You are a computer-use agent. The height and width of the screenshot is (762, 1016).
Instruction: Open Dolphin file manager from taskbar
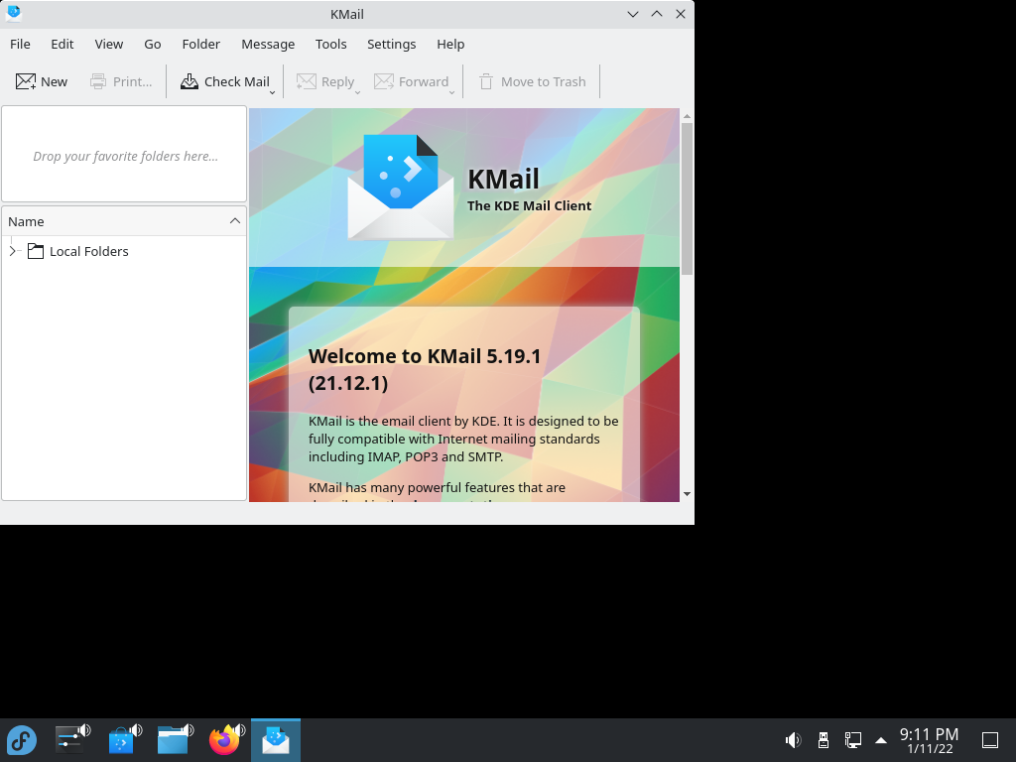pos(175,740)
